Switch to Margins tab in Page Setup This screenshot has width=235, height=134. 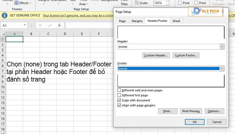click(137, 21)
